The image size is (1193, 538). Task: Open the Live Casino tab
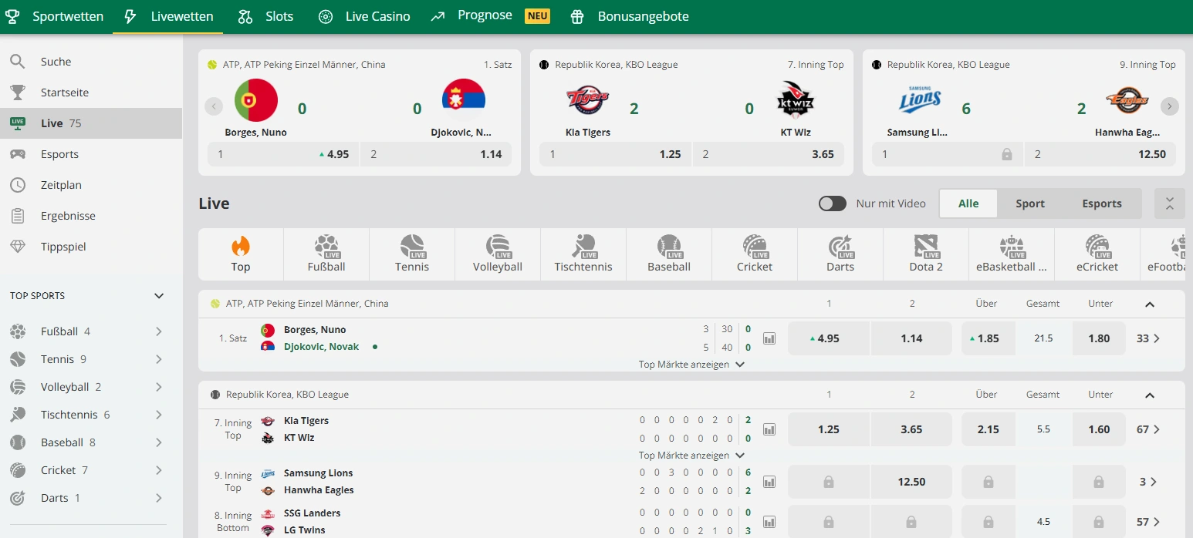[x=364, y=16]
